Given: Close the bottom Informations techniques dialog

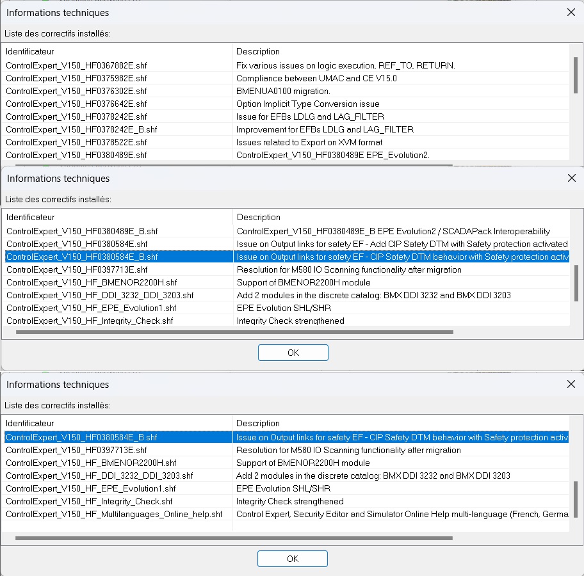Looking at the screenshot, I should click(x=571, y=384).
